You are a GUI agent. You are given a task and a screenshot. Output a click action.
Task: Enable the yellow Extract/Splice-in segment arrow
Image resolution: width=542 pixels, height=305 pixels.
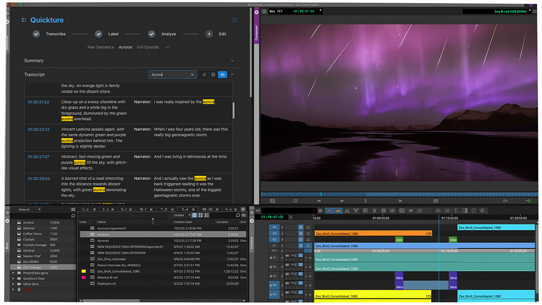coord(338,210)
